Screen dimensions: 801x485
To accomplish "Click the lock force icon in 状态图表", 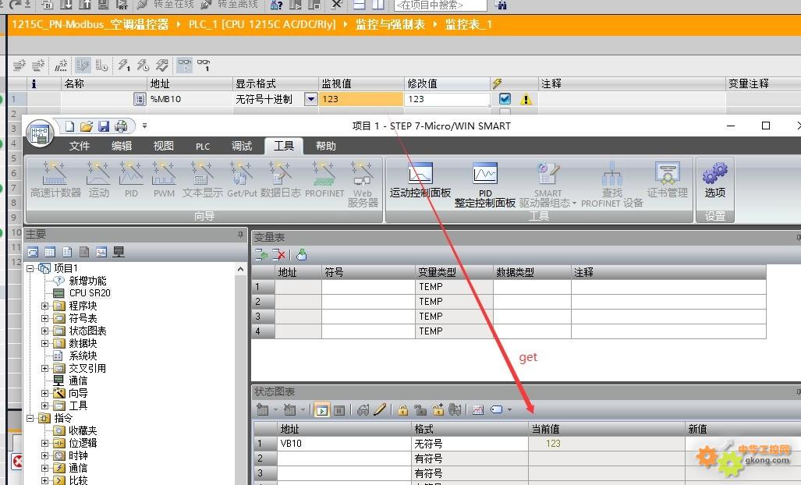I will point(402,410).
